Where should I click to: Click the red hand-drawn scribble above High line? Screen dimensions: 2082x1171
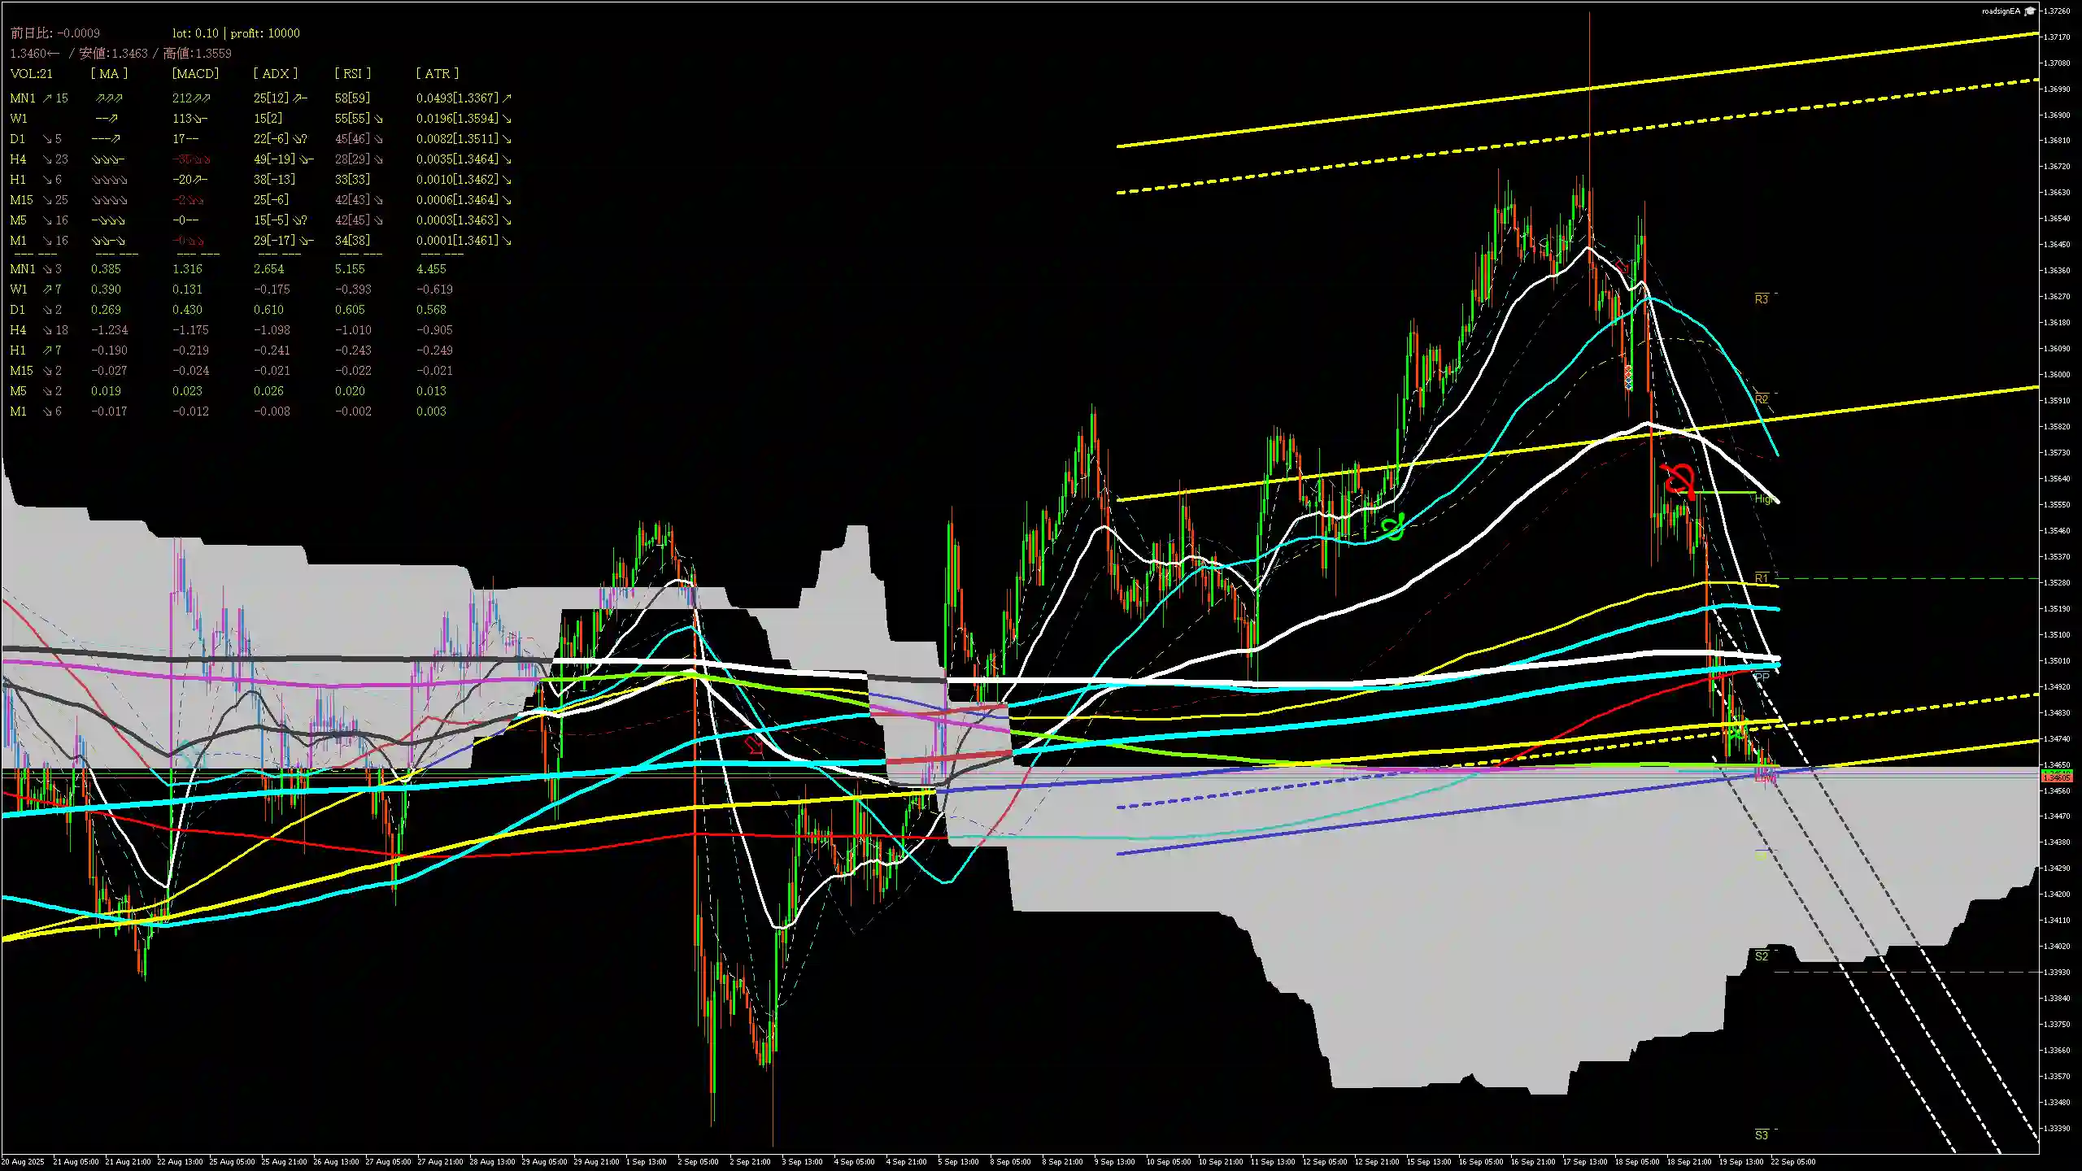click(1679, 480)
